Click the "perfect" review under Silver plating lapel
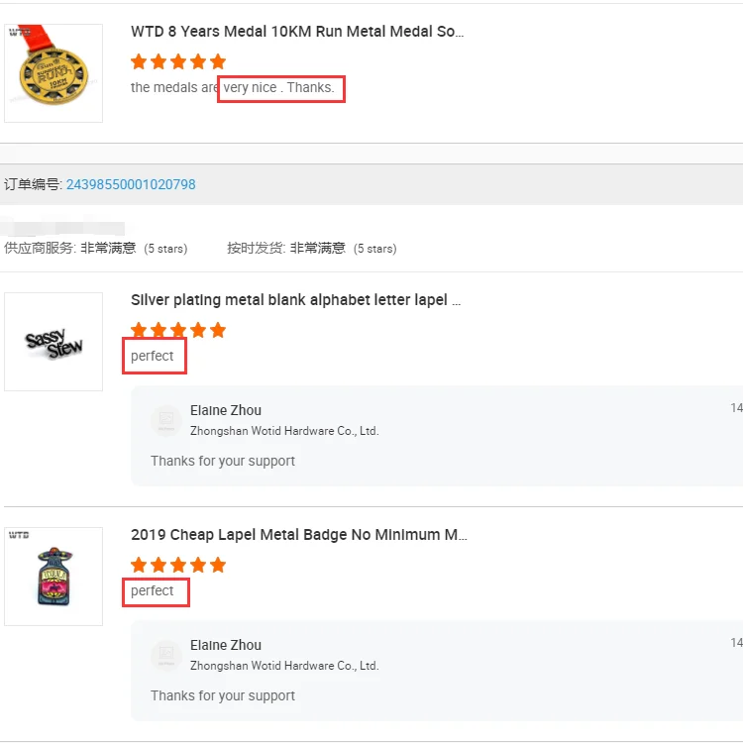Viewport: 743px width, 743px height. [x=153, y=357]
